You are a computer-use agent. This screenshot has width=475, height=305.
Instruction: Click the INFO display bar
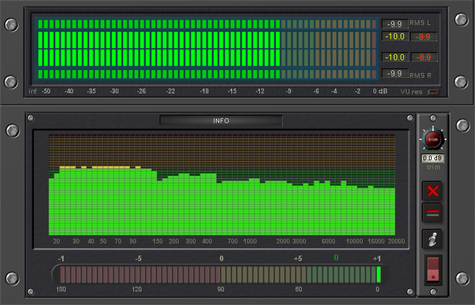click(221, 120)
